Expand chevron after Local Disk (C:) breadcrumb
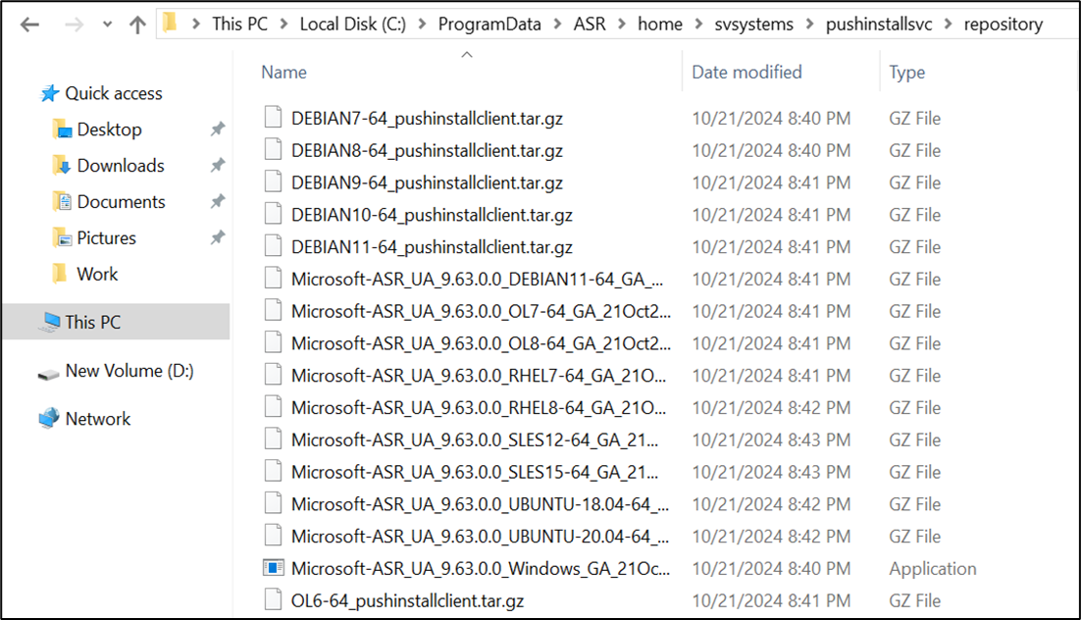This screenshot has width=1081, height=620. [x=423, y=25]
